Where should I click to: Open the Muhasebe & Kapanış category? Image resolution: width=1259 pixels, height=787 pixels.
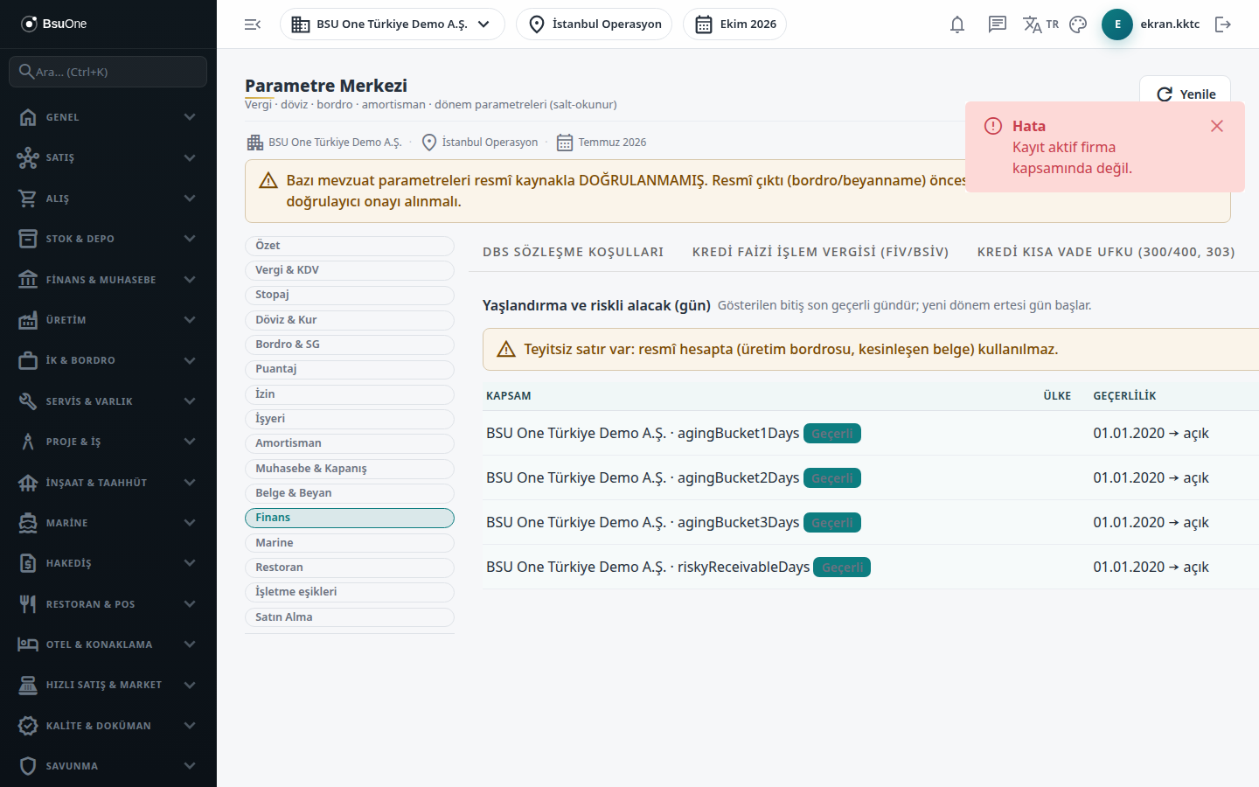pyautogui.click(x=350, y=469)
